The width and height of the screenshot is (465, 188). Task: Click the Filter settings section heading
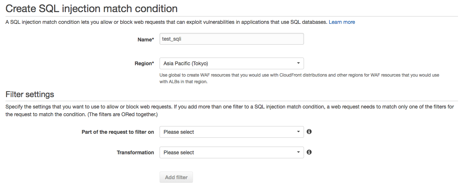point(30,94)
